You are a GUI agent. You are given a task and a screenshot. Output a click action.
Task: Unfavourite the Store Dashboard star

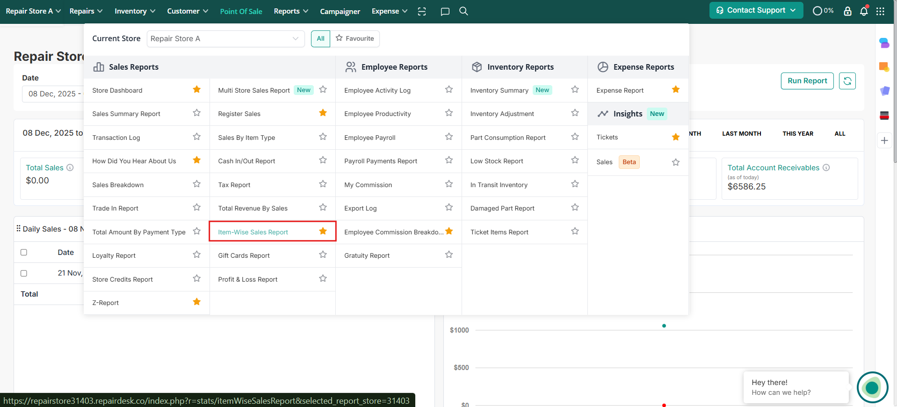[x=197, y=89]
